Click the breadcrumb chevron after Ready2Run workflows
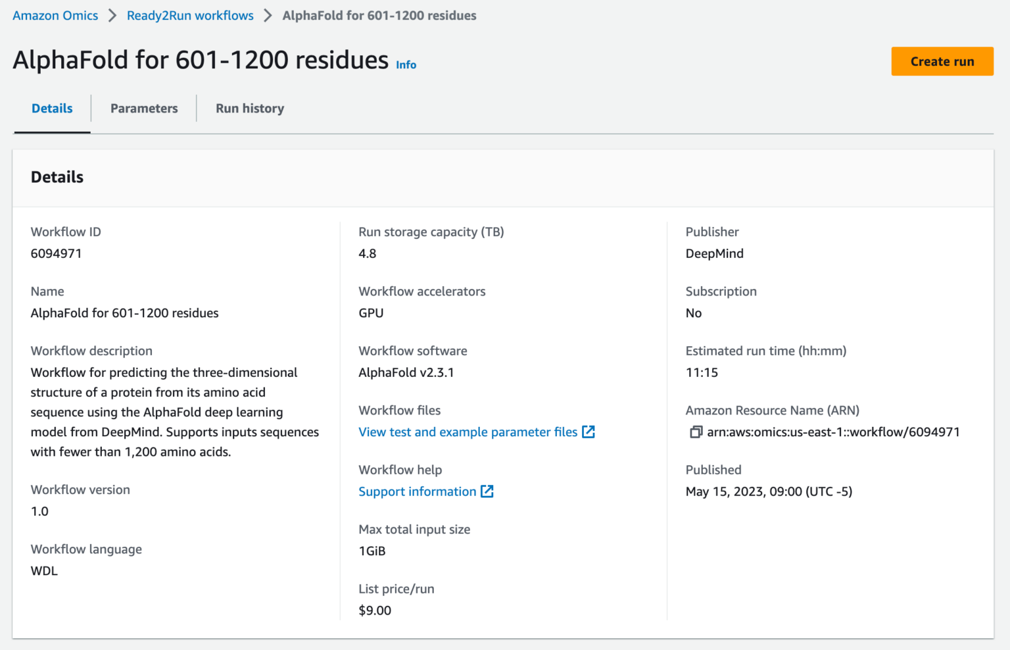 tap(270, 15)
